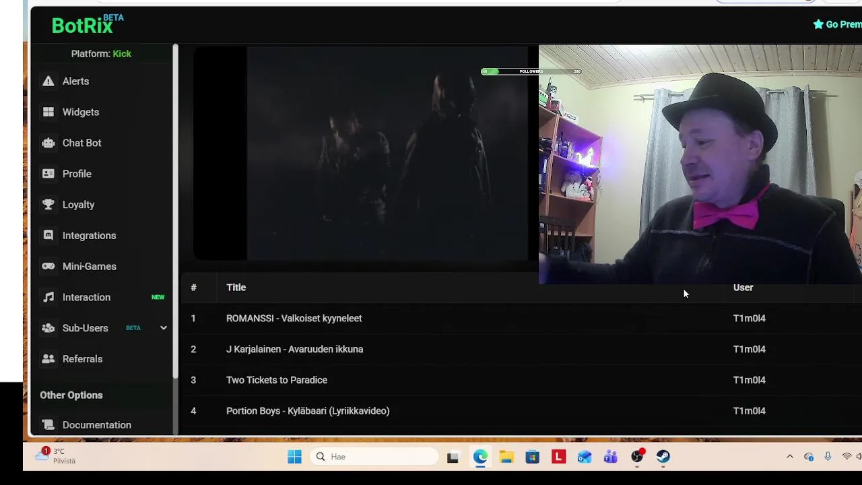This screenshot has width=862, height=485.
Task: Open the Windows Start menu
Action: tap(294, 457)
